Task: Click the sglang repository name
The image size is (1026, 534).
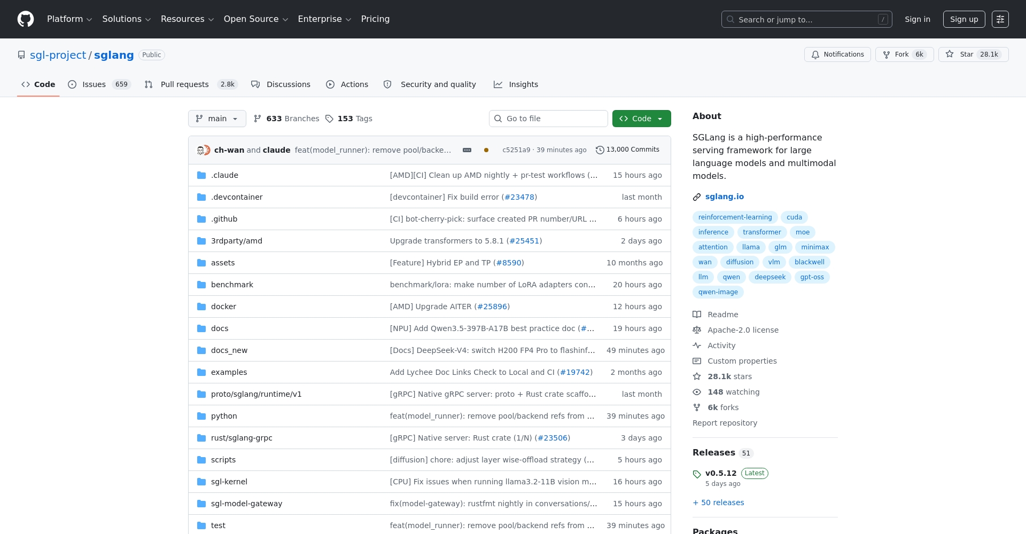Action: pos(114,55)
